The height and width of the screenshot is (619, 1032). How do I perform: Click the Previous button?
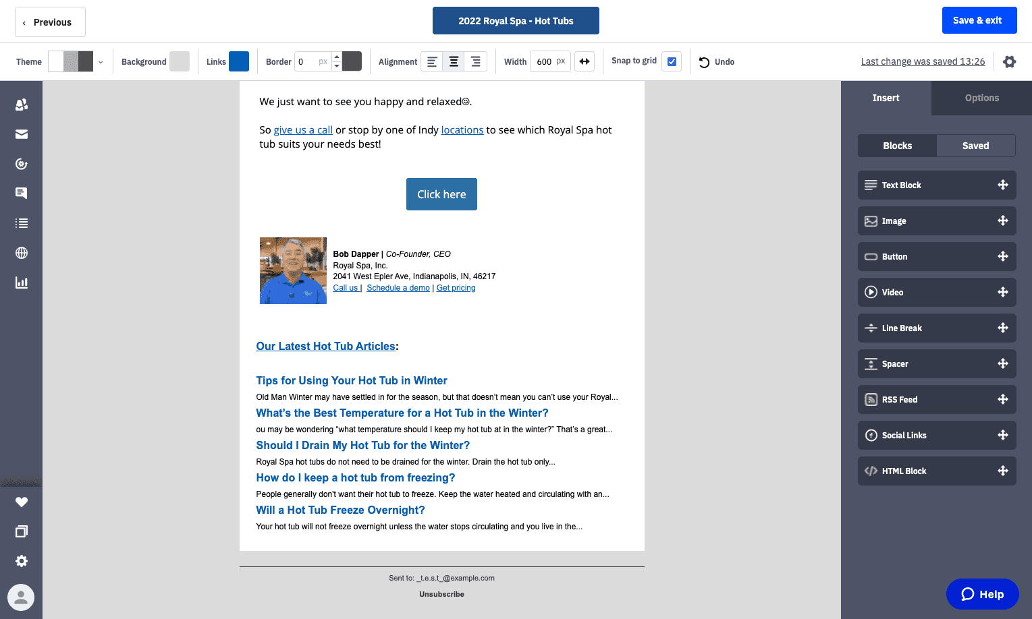click(x=50, y=22)
